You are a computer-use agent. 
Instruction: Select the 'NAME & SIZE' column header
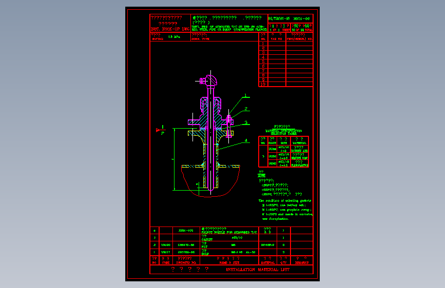(x=229, y=263)
